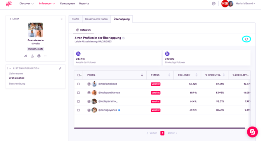This screenshot has width=261, height=141.
Task: Click Instagram icon in @luciapueblamua row
Action: (x=89, y=93)
